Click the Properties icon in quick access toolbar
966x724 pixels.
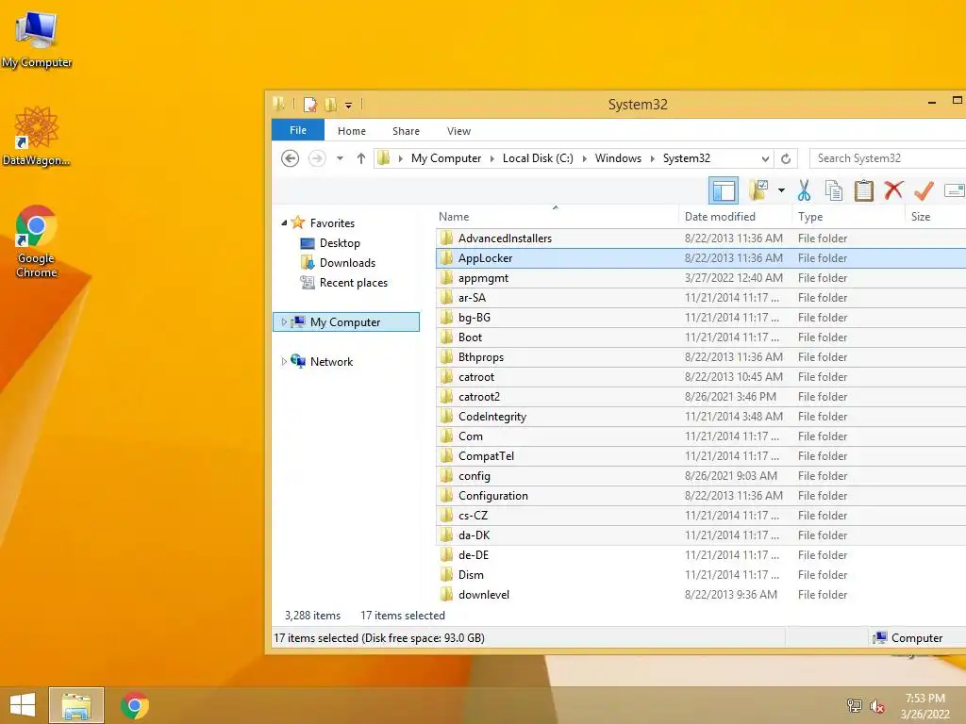pyautogui.click(x=309, y=105)
